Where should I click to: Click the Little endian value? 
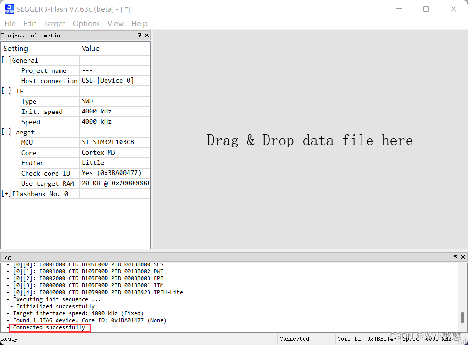[93, 162]
